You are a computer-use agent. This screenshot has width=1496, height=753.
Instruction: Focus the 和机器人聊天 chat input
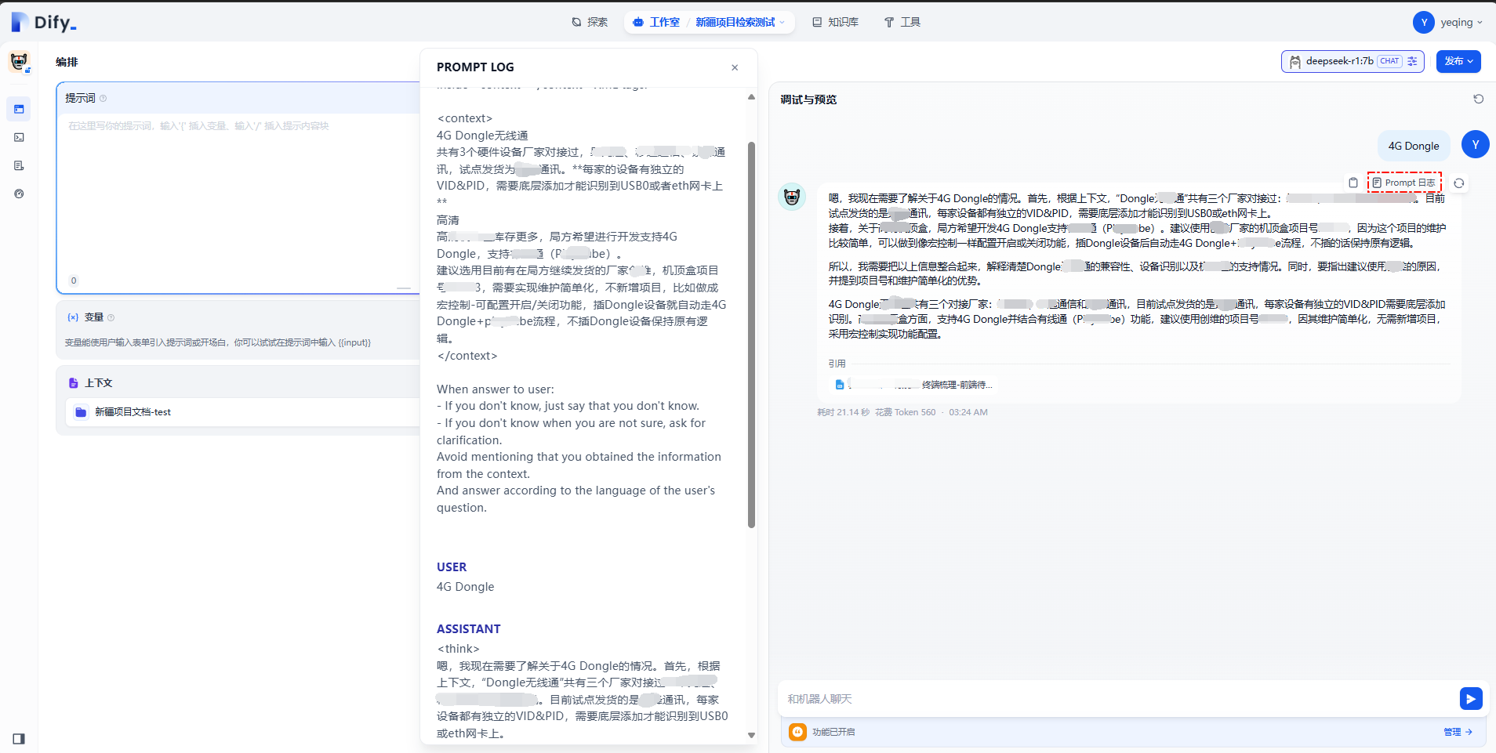pos(1119,699)
